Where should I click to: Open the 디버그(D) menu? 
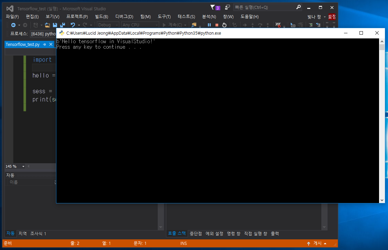[124, 16]
